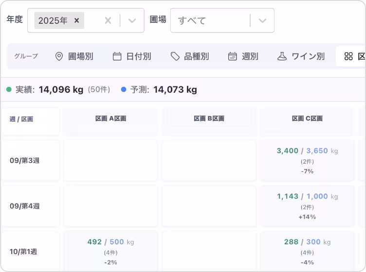Select the grid 区 group tab

coord(351,56)
